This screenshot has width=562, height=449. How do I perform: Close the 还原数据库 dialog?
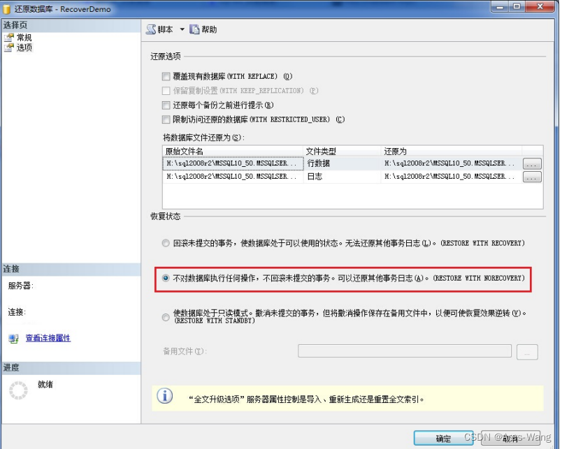(540, 7)
